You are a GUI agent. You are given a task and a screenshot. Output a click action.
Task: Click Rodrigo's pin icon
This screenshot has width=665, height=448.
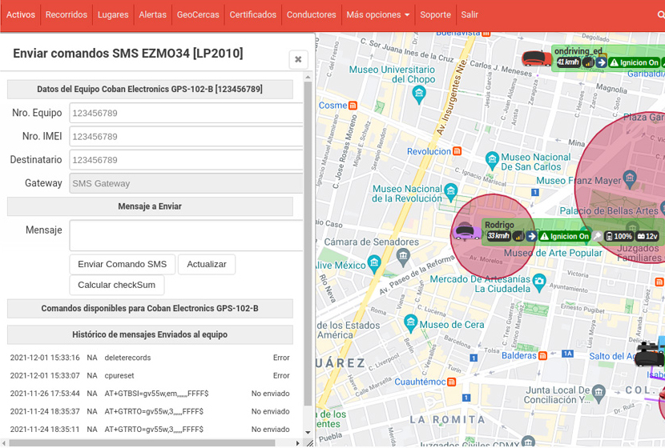click(x=597, y=236)
